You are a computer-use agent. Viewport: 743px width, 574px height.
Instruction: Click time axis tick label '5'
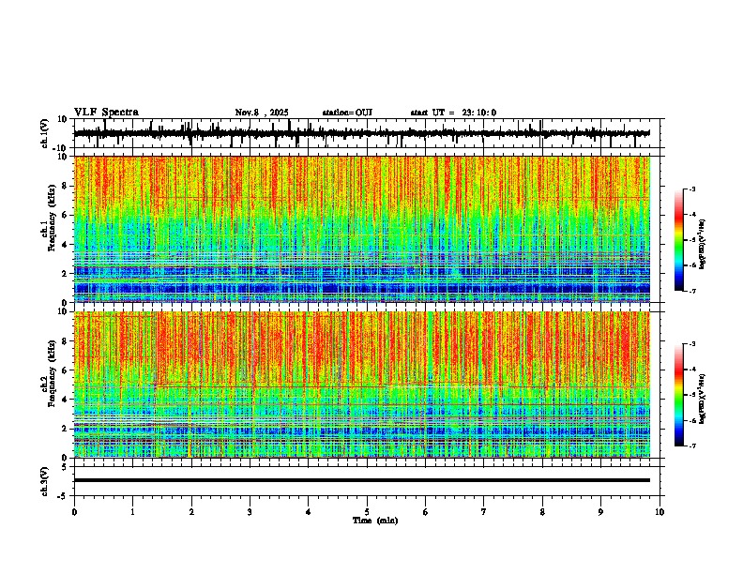(367, 512)
